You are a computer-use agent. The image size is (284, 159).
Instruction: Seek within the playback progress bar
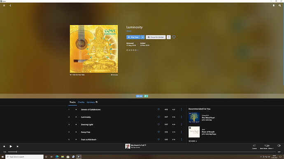(x=142, y=152)
